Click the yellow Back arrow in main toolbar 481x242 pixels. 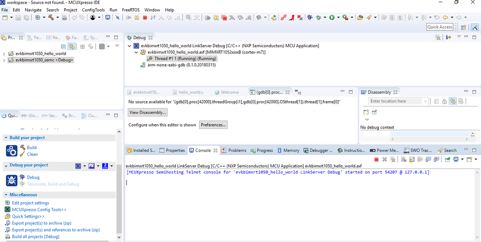point(445,17)
